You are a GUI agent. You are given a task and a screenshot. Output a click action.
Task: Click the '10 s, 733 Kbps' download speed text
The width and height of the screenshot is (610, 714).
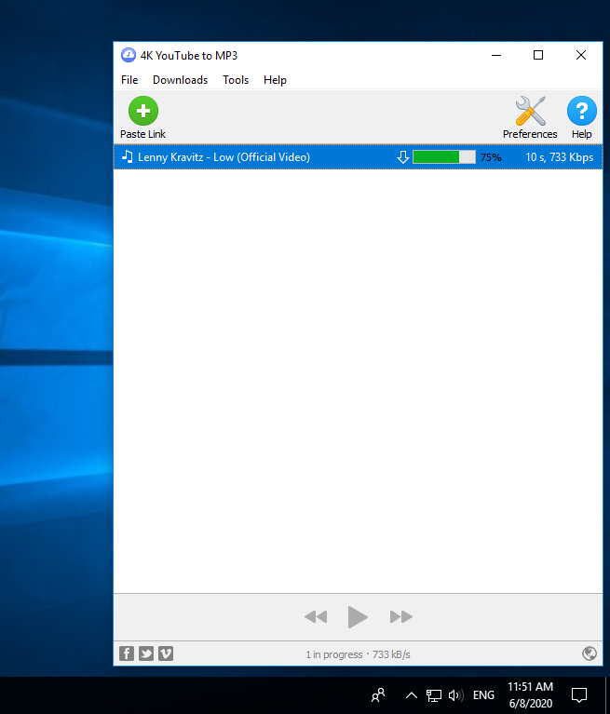[560, 157]
